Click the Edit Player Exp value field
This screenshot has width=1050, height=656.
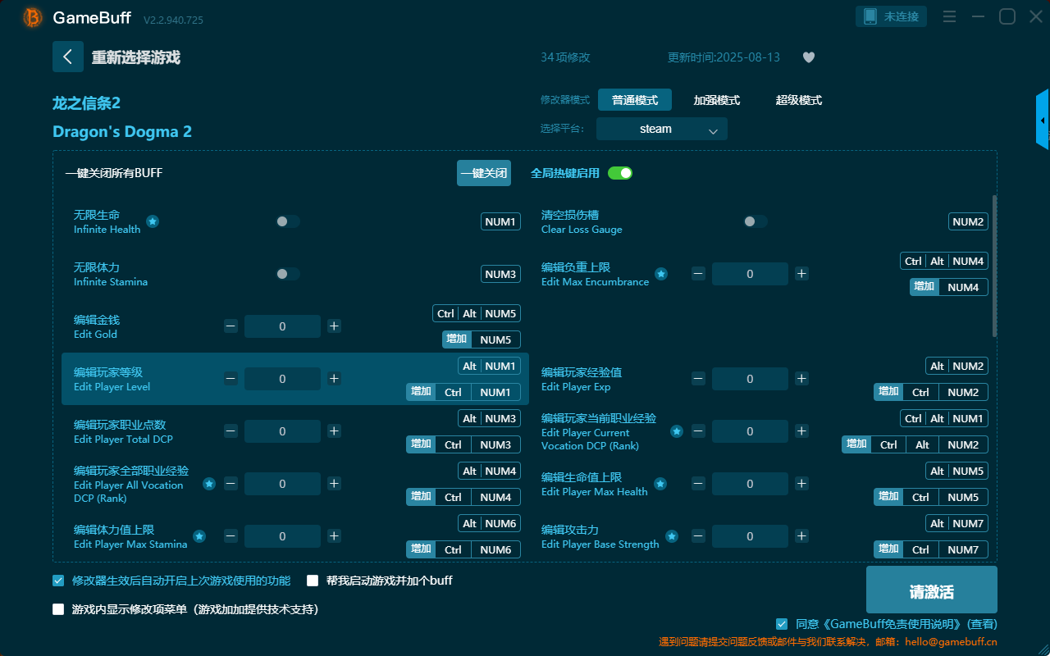(750, 379)
